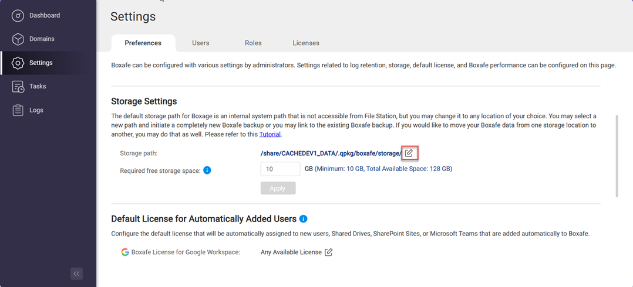The image size is (633, 287).
Task: Open the Tutorial link
Action: 270,135
